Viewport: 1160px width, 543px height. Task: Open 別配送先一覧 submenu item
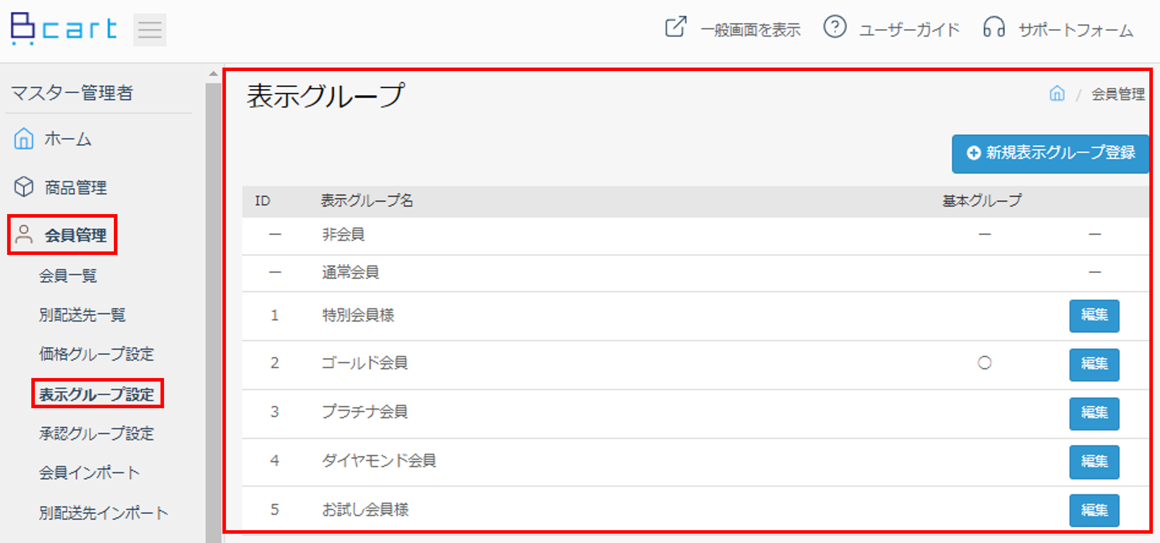[x=82, y=315]
